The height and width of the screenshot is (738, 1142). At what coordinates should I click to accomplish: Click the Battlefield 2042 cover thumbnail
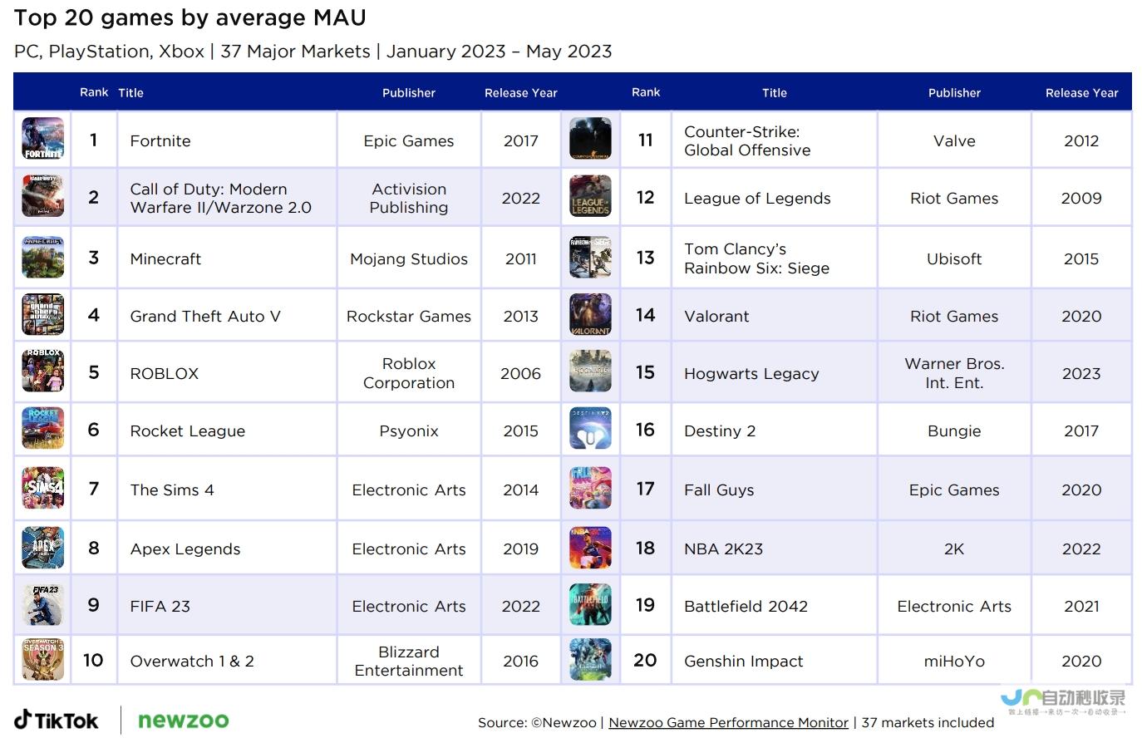(x=590, y=605)
